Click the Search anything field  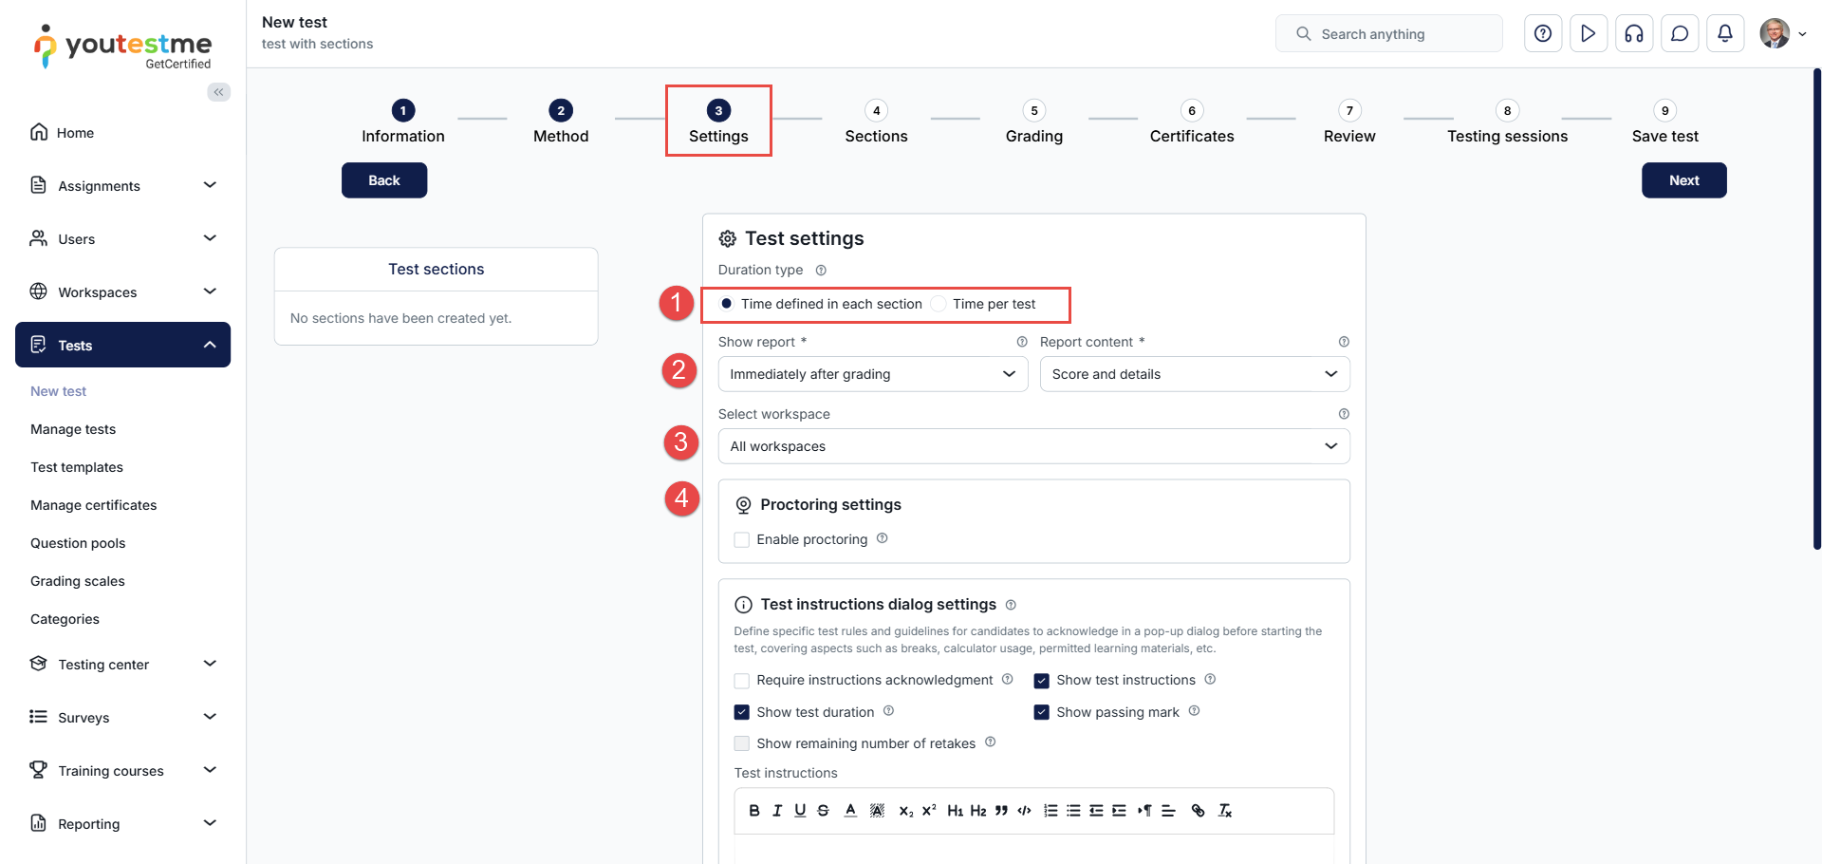tap(1390, 34)
